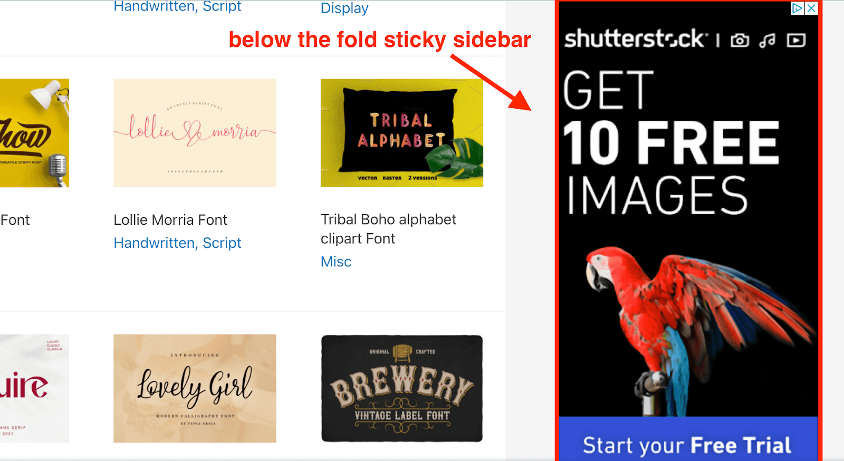Click the Lollie Morria Font title
Viewport: 844px width, 461px height.
[x=170, y=219]
